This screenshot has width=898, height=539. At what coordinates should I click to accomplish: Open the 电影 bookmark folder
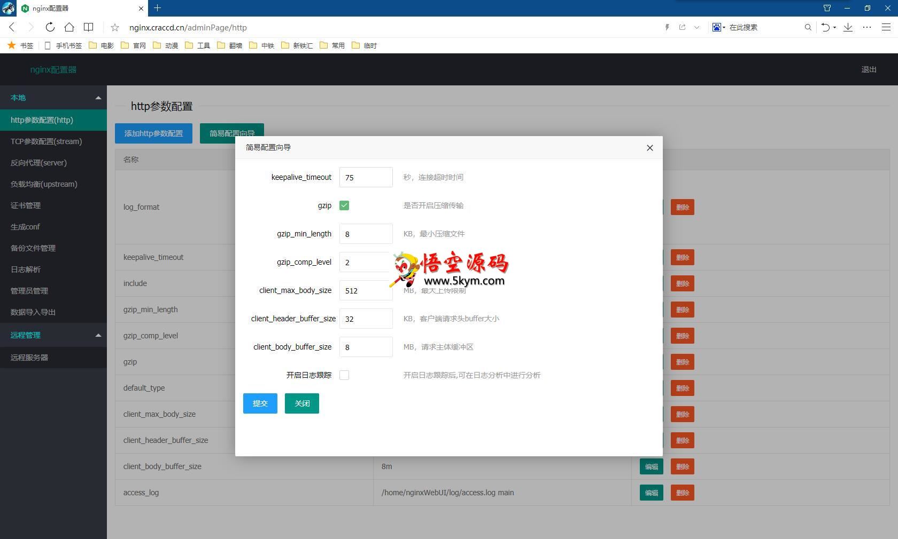(102, 45)
